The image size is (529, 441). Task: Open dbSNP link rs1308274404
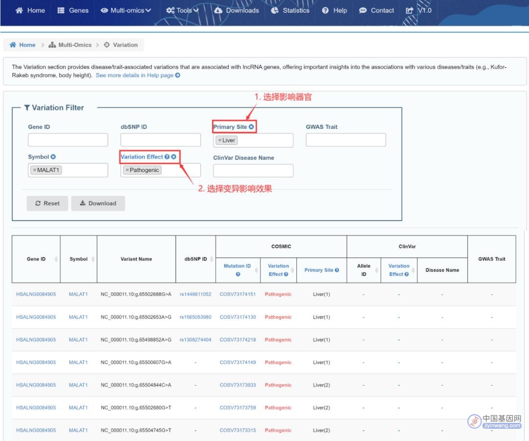[x=195, y=340]
